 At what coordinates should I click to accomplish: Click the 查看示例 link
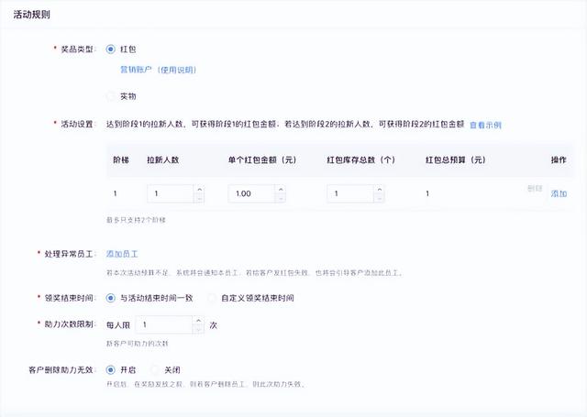click(485, 125)
